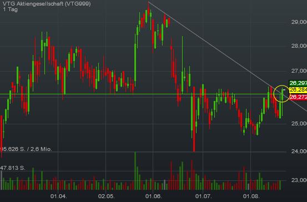The width and height of the screenshot is (307, 202).
Task: Click the green price label 26,297
Action: 298,83
